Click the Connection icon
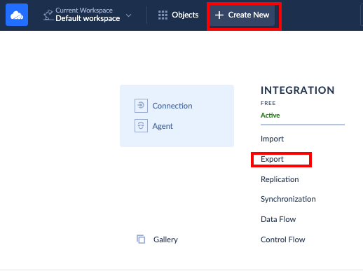 tap(141, 106)
